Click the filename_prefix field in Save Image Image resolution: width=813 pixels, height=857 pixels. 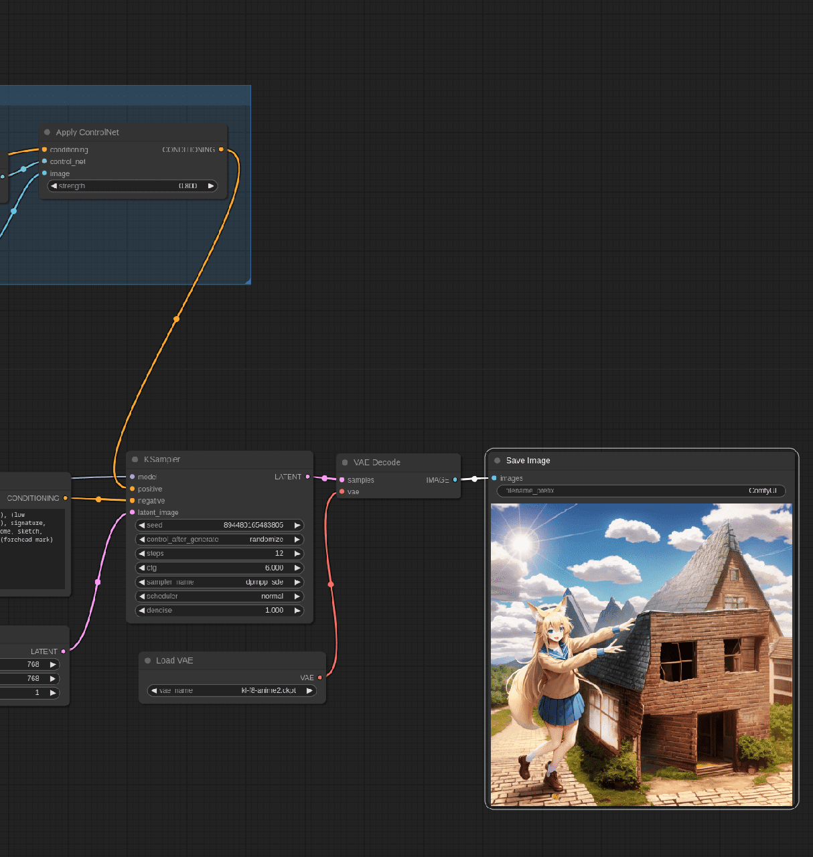pyautogui.click(x=641, y=491)
